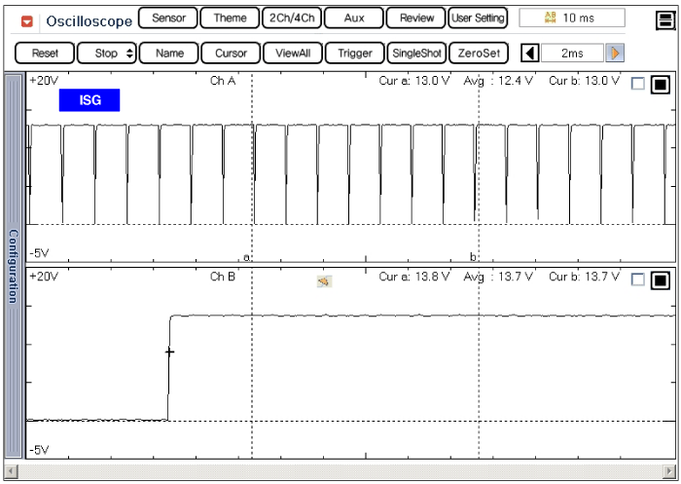Toggle Ch A empty checkbox
Image resolution: width=681 pixels, height=484 pixels.
coord(637,84)
